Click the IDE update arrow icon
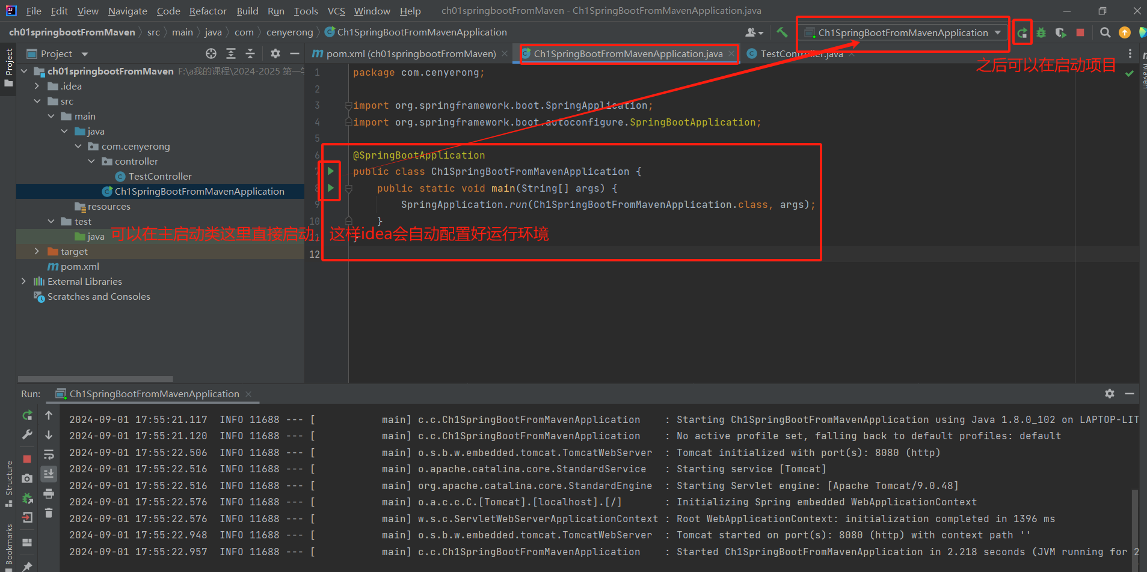 (1124, 32)
